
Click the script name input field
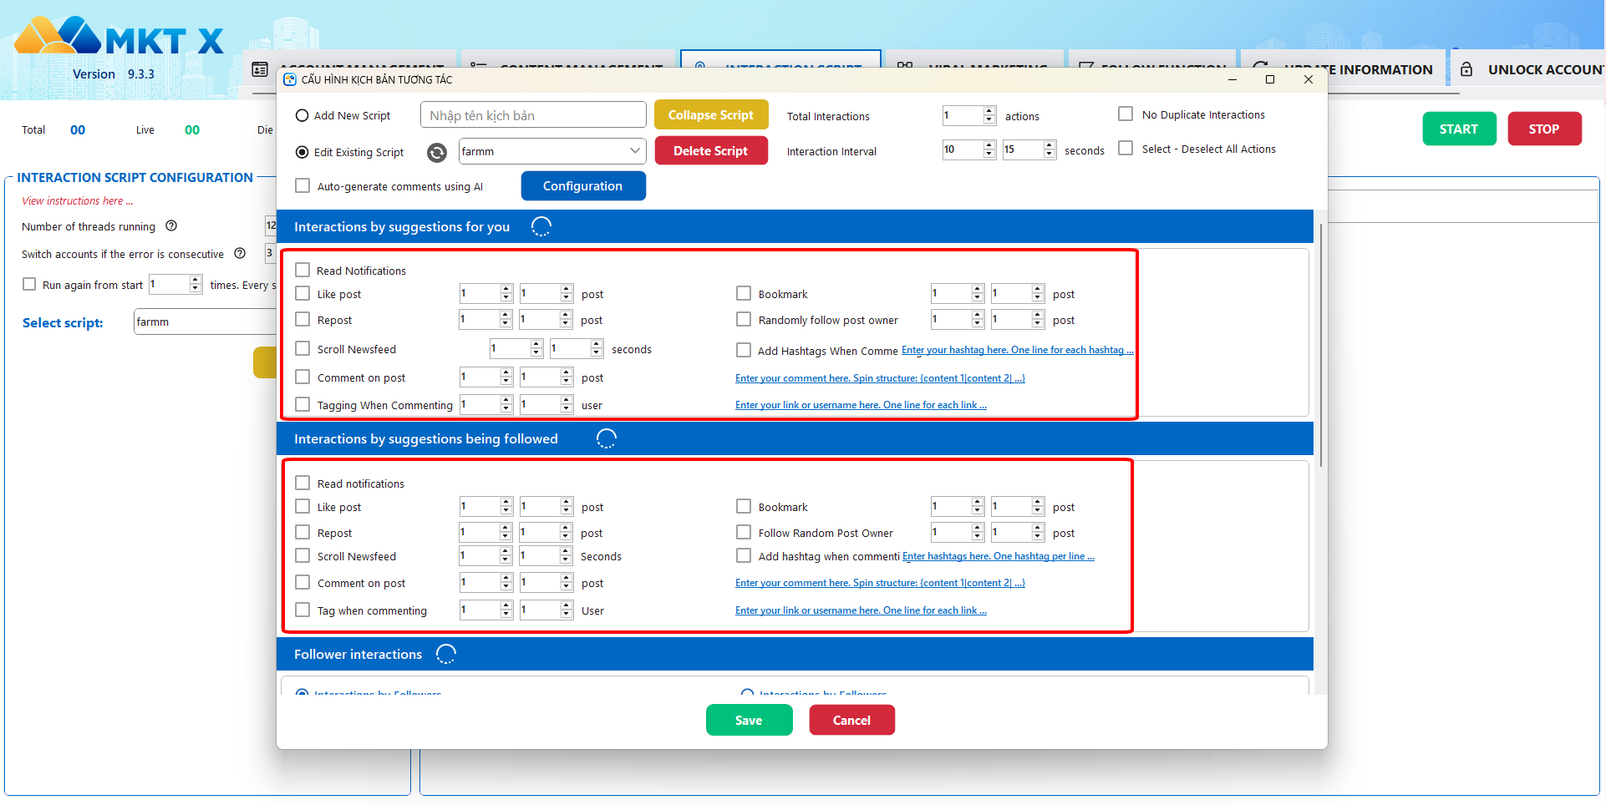(x=533, y=115)
